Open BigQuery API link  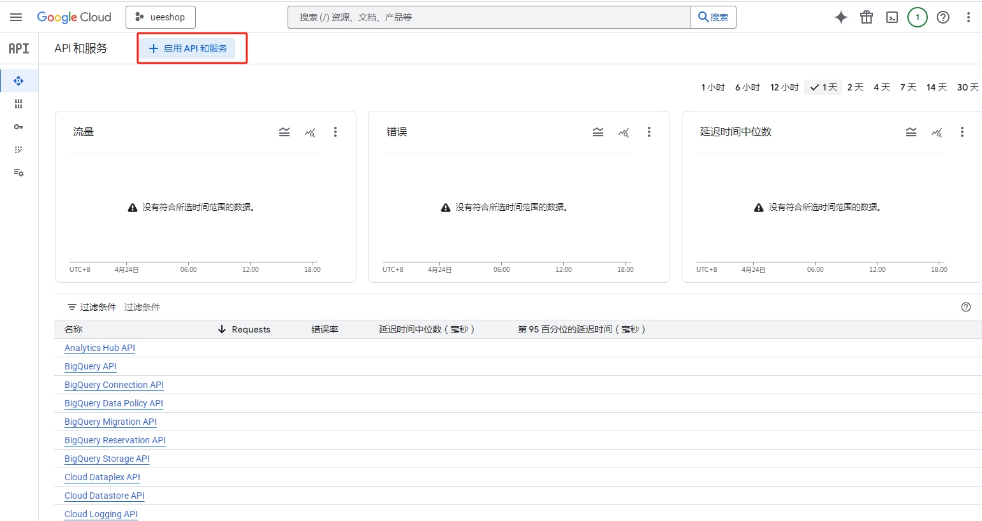[x=91, y=366]
